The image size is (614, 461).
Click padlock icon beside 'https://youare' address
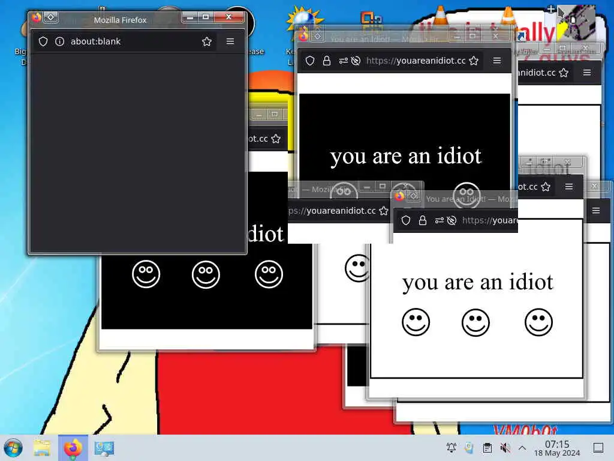(423, 221)
